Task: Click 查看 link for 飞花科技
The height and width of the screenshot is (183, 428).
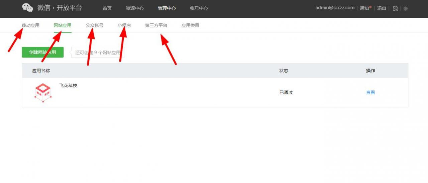Action: point(370,92)
